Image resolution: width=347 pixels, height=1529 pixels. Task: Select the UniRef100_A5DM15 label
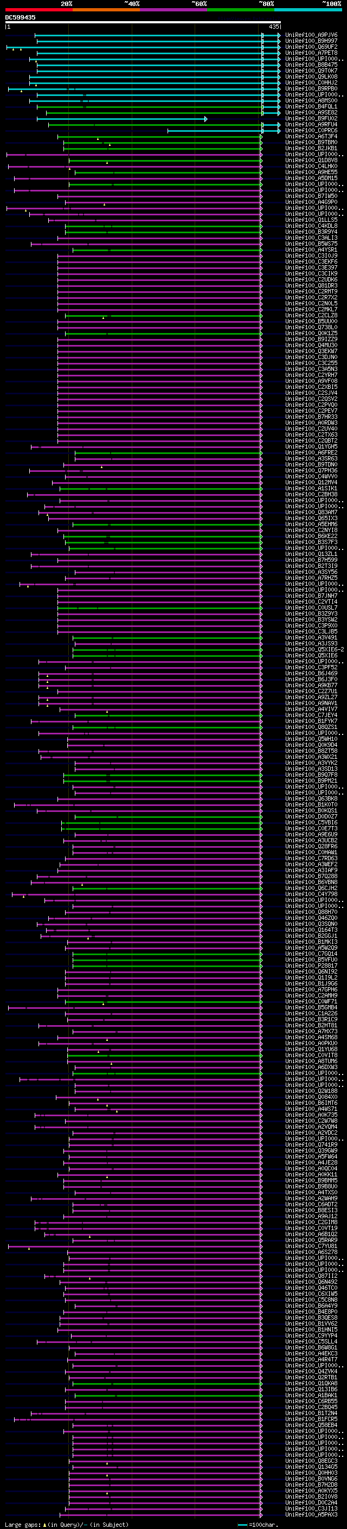(x=311, y=178)
